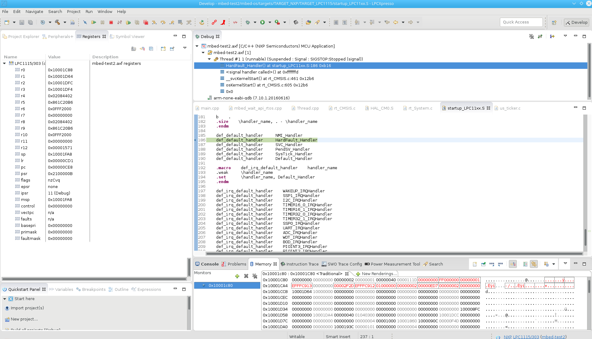Viewport: 592px width, 339px height.
Task: Click the Step Into icon in the toolbar
Action: (154, 22)
